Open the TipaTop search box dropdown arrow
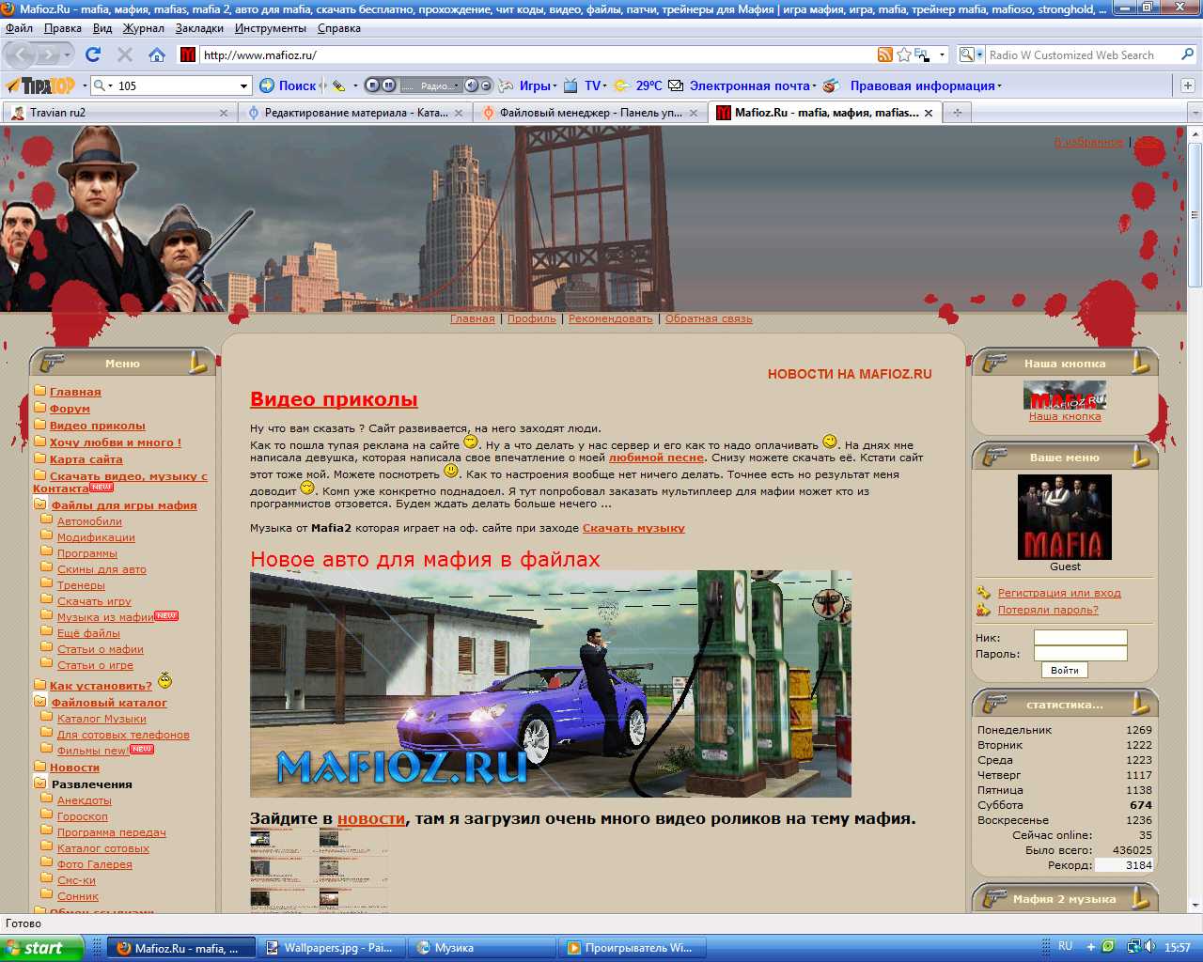The width and height of the screenshot is (1203, 962). [x=243, y=85]
